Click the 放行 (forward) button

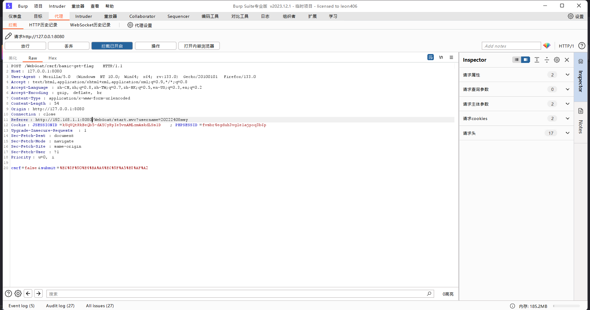[25, 46]
